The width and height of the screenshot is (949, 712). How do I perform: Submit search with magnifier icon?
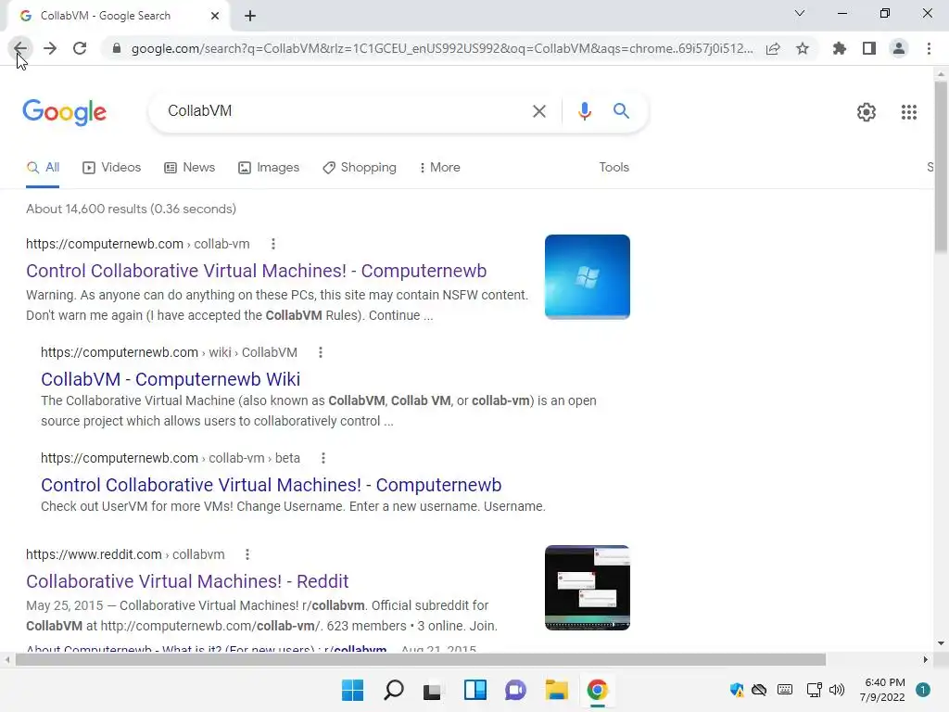pyautogui.click(x=621, y=111)
